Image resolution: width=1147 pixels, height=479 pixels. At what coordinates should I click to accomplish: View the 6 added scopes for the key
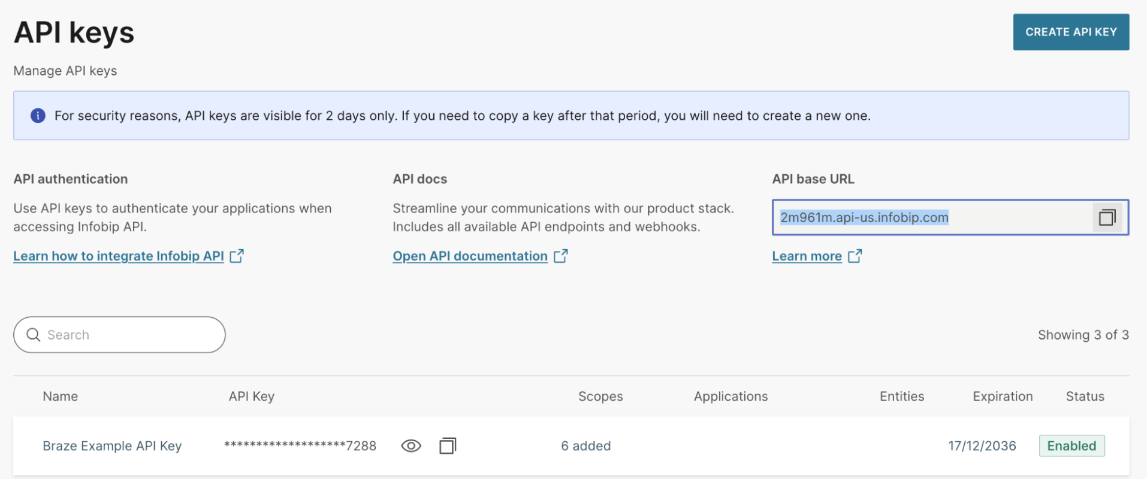pyautogui.click(x=585, y=446)
